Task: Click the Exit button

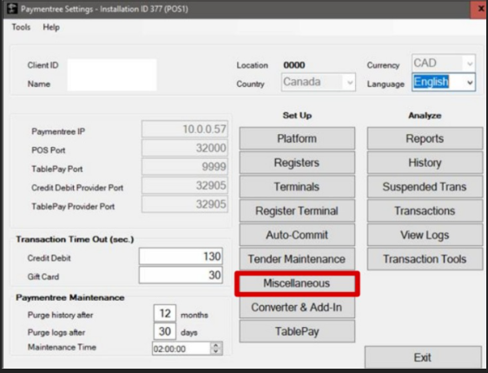Action: [423, 357]
